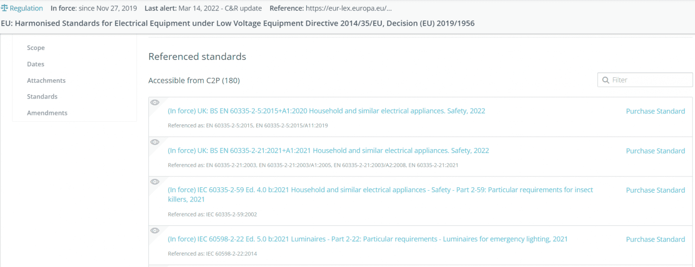Open BS EN 60335-2-5:2015+A1:2020 standard link
Viewport: 695px width, 267px height.
click(326, 111)
